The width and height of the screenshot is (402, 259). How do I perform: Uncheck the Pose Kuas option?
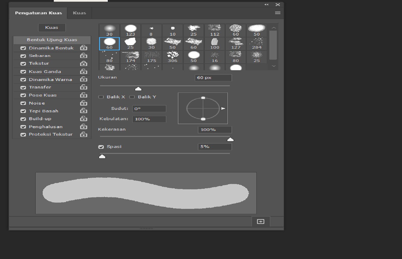(23, 95)
